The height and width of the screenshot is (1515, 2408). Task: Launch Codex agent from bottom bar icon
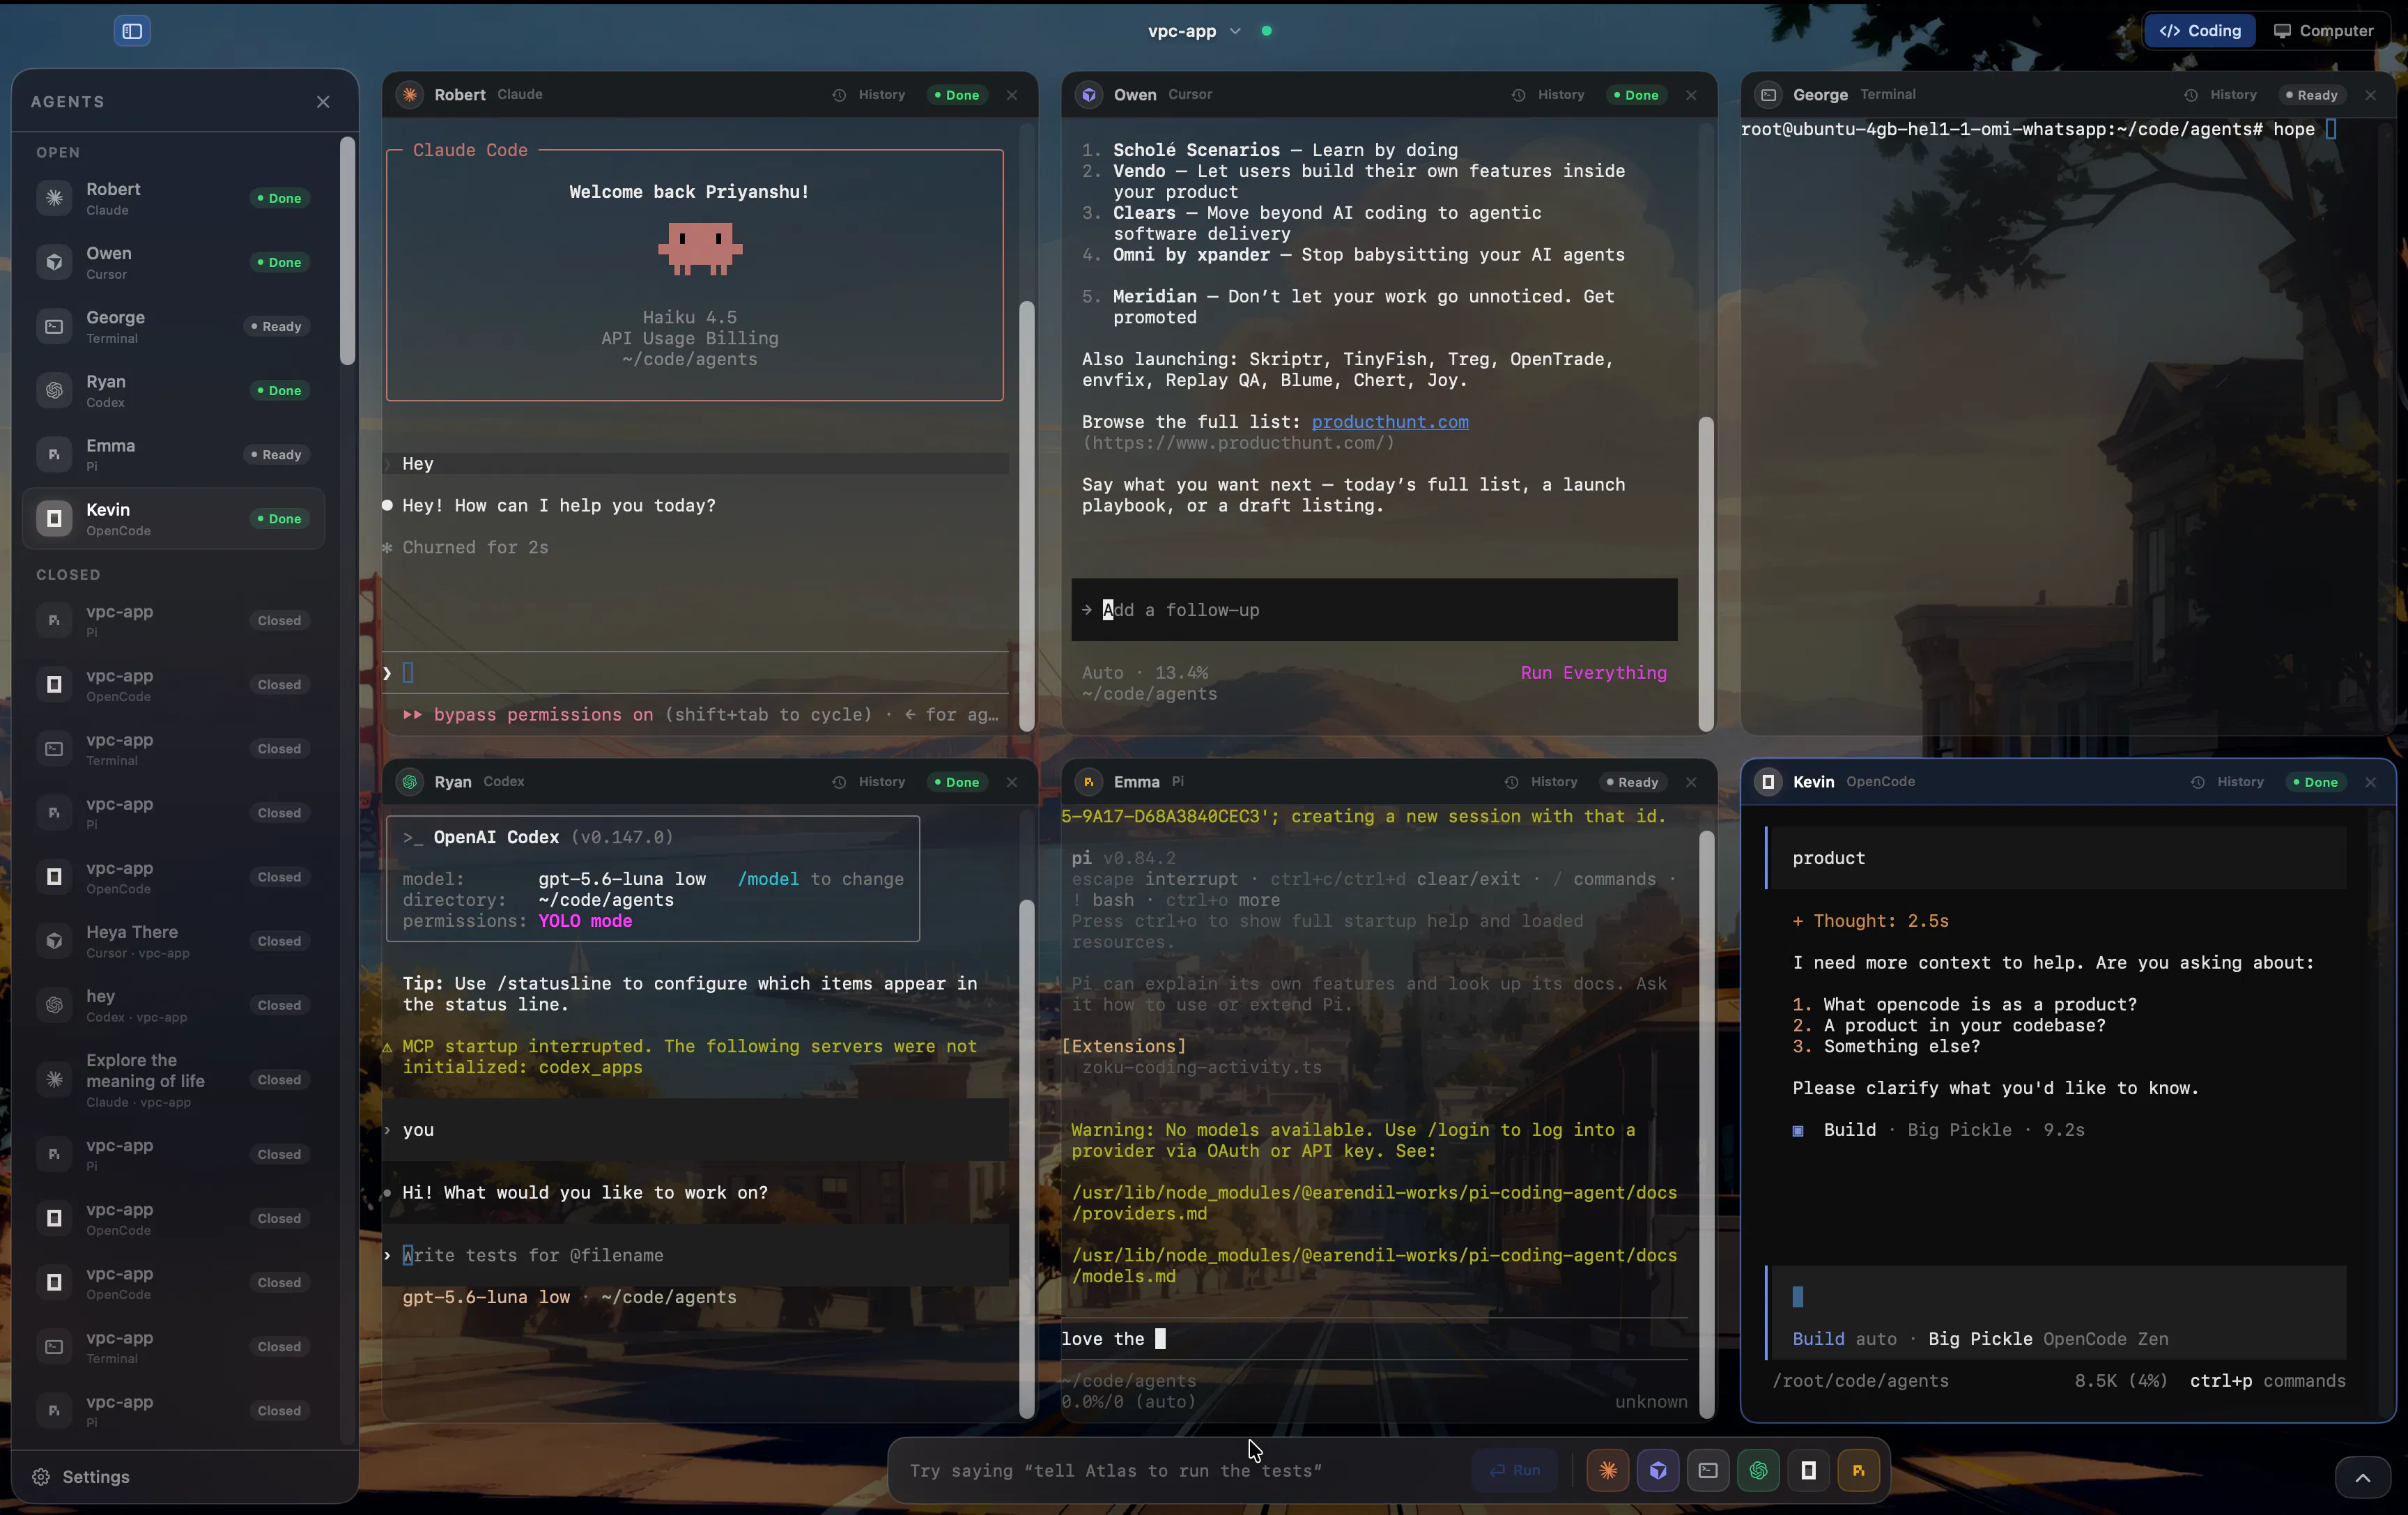click(x=1758, y=1471)
